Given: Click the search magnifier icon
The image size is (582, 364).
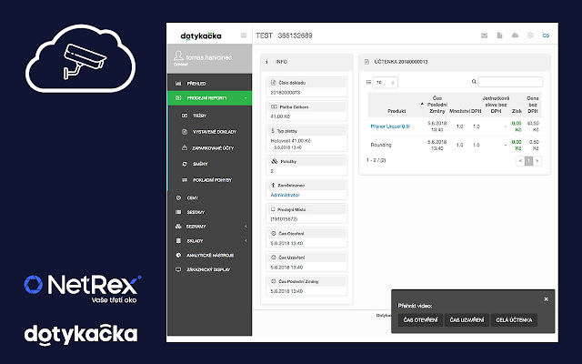Looking at the screenshot, I should pyautogui.click(x=474, y=82).
